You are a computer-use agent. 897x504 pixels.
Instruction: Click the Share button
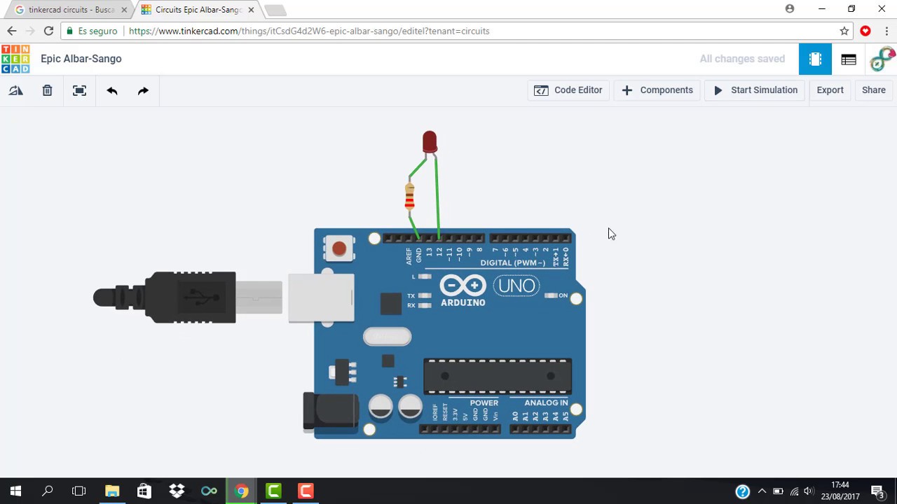click(873, 90)
